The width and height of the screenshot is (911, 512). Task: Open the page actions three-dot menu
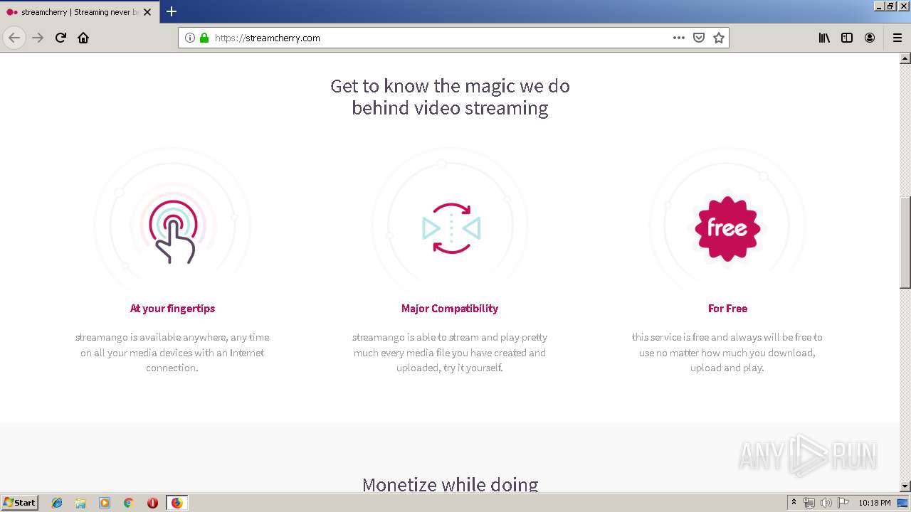pyautogui.click(x=679, y=38)
